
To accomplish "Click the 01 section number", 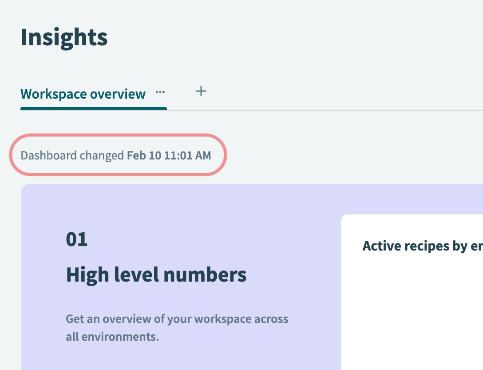I will coord(76,239).
